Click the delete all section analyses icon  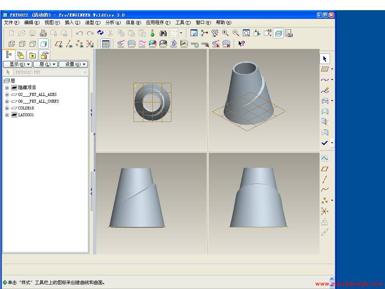tap(226, 44)
